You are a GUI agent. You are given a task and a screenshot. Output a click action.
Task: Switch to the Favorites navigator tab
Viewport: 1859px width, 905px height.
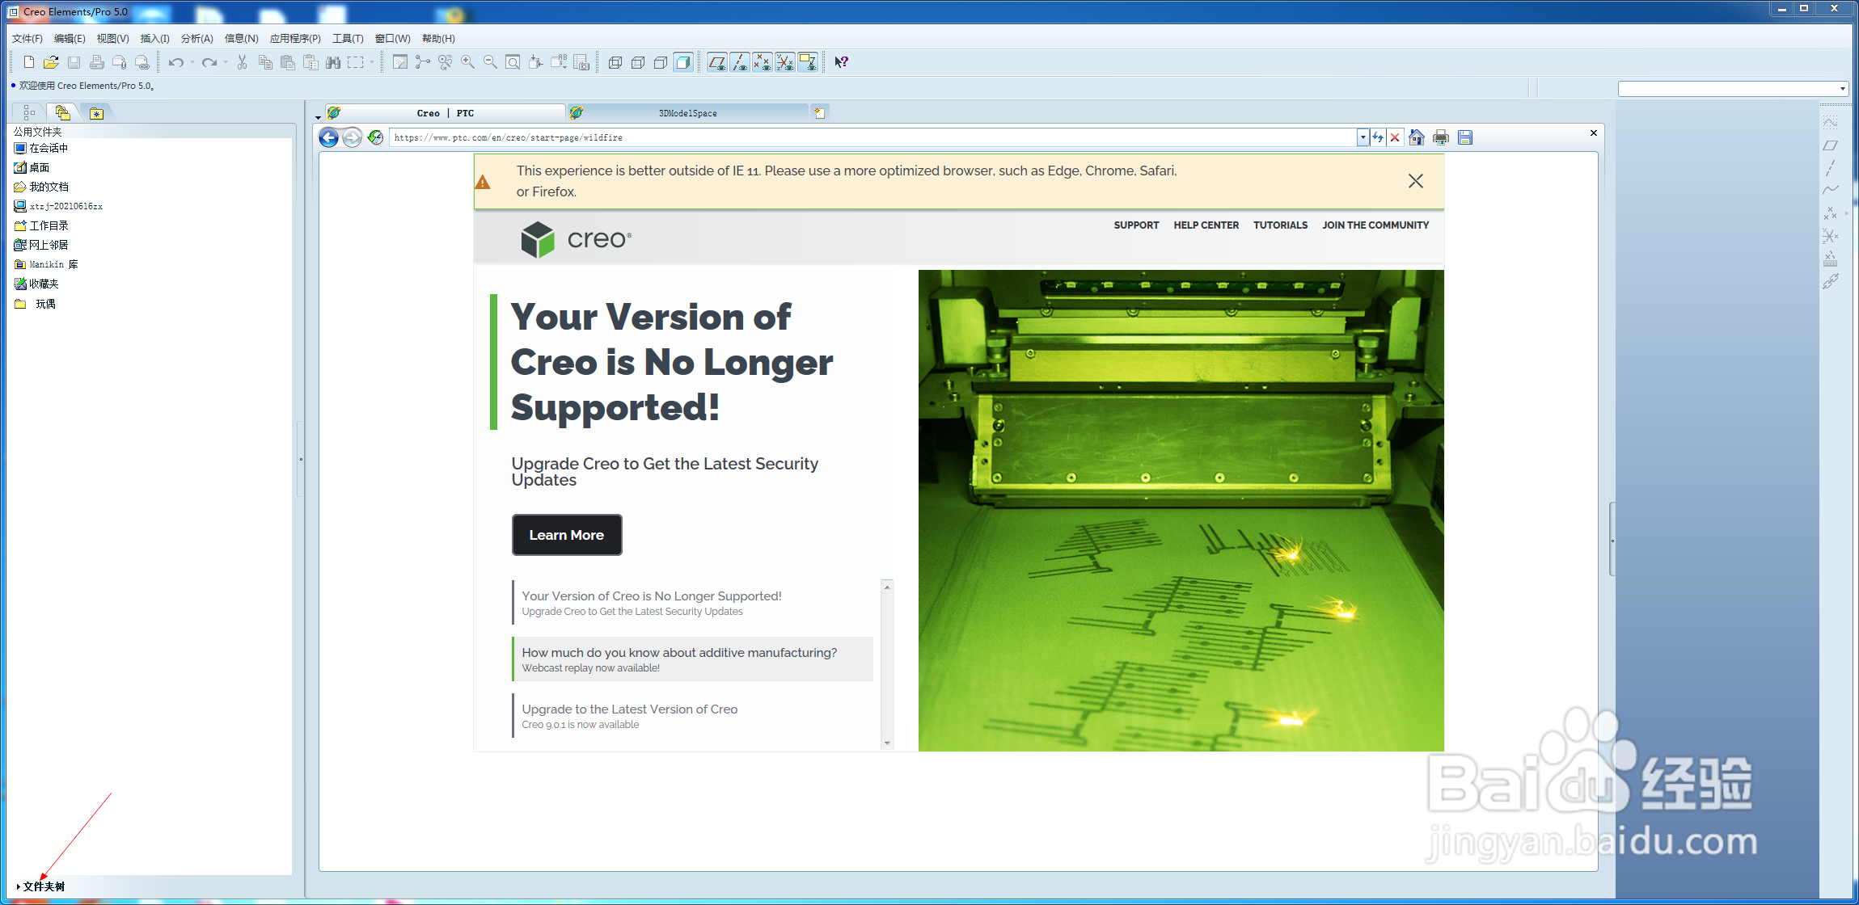(x=96, y=113)
